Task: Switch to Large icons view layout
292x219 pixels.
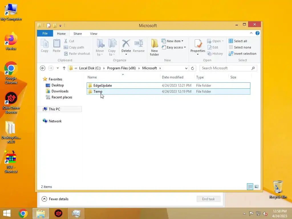Action: [x=256, y=186]
